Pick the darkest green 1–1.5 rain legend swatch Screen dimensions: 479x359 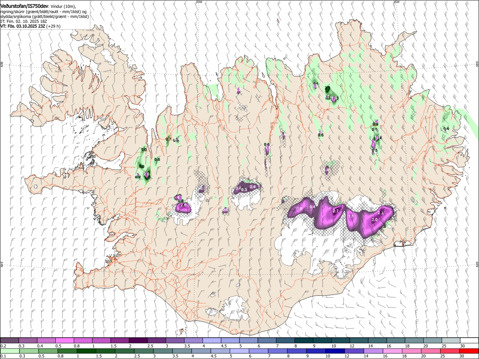[86, 351]
